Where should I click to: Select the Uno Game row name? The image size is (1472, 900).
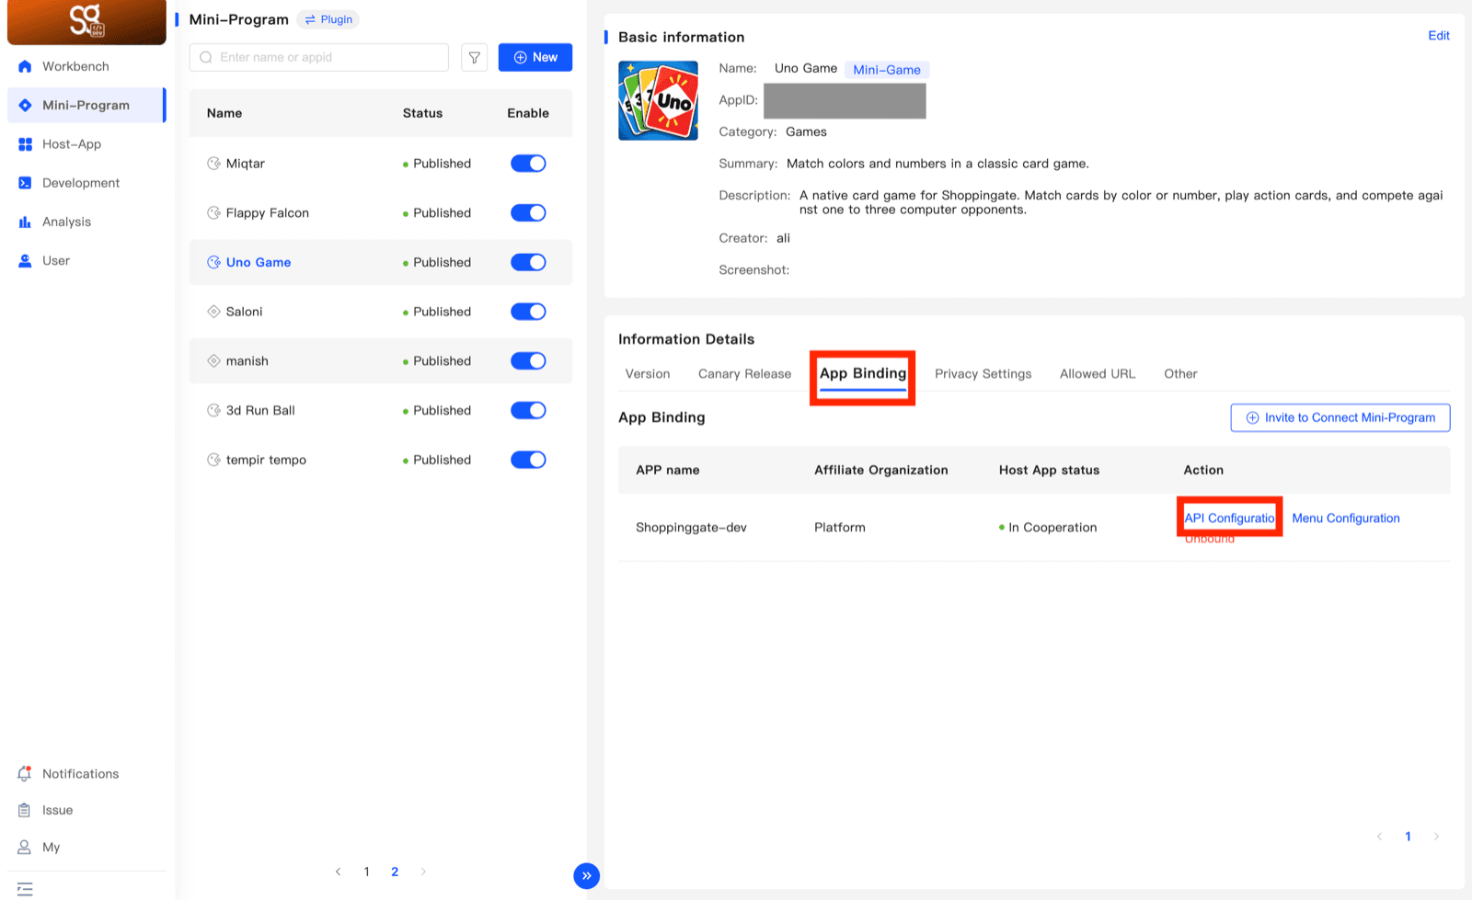pos(259,262)
